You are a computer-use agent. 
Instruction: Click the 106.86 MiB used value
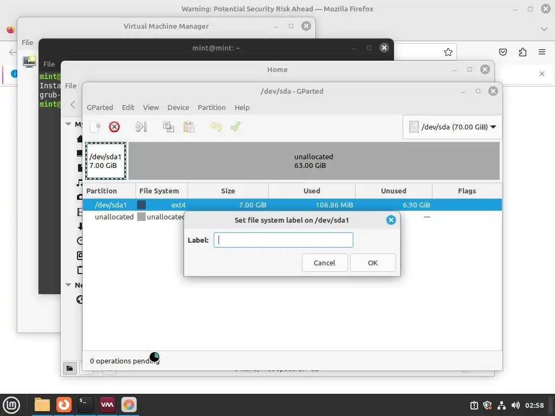click(x=334, y=205)
